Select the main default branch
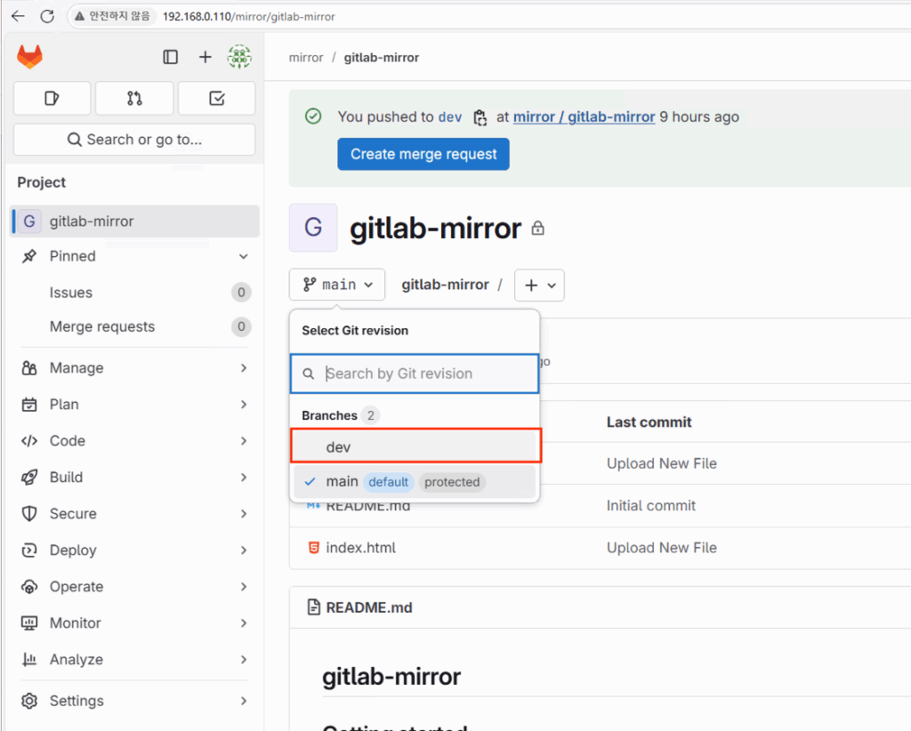911x731 pixels. 415,481
